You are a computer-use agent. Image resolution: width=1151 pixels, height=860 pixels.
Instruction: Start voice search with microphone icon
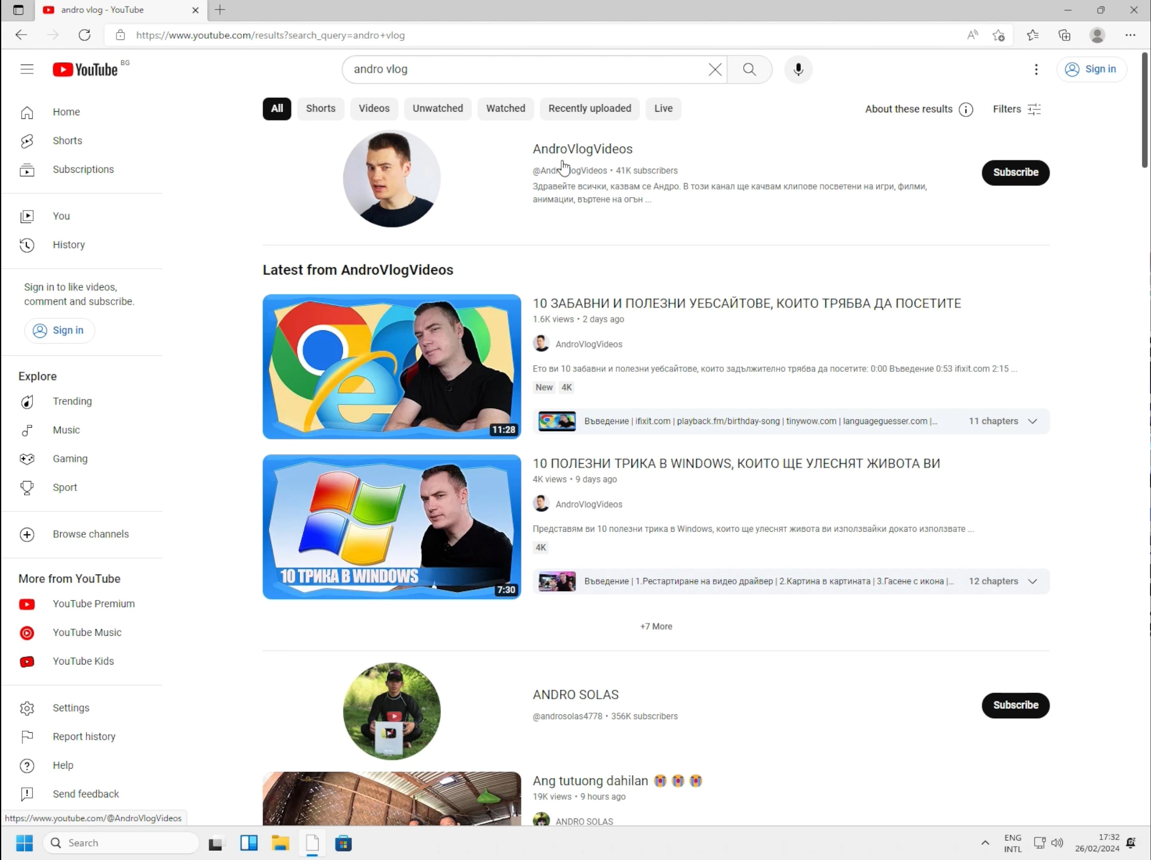[798, 69]
